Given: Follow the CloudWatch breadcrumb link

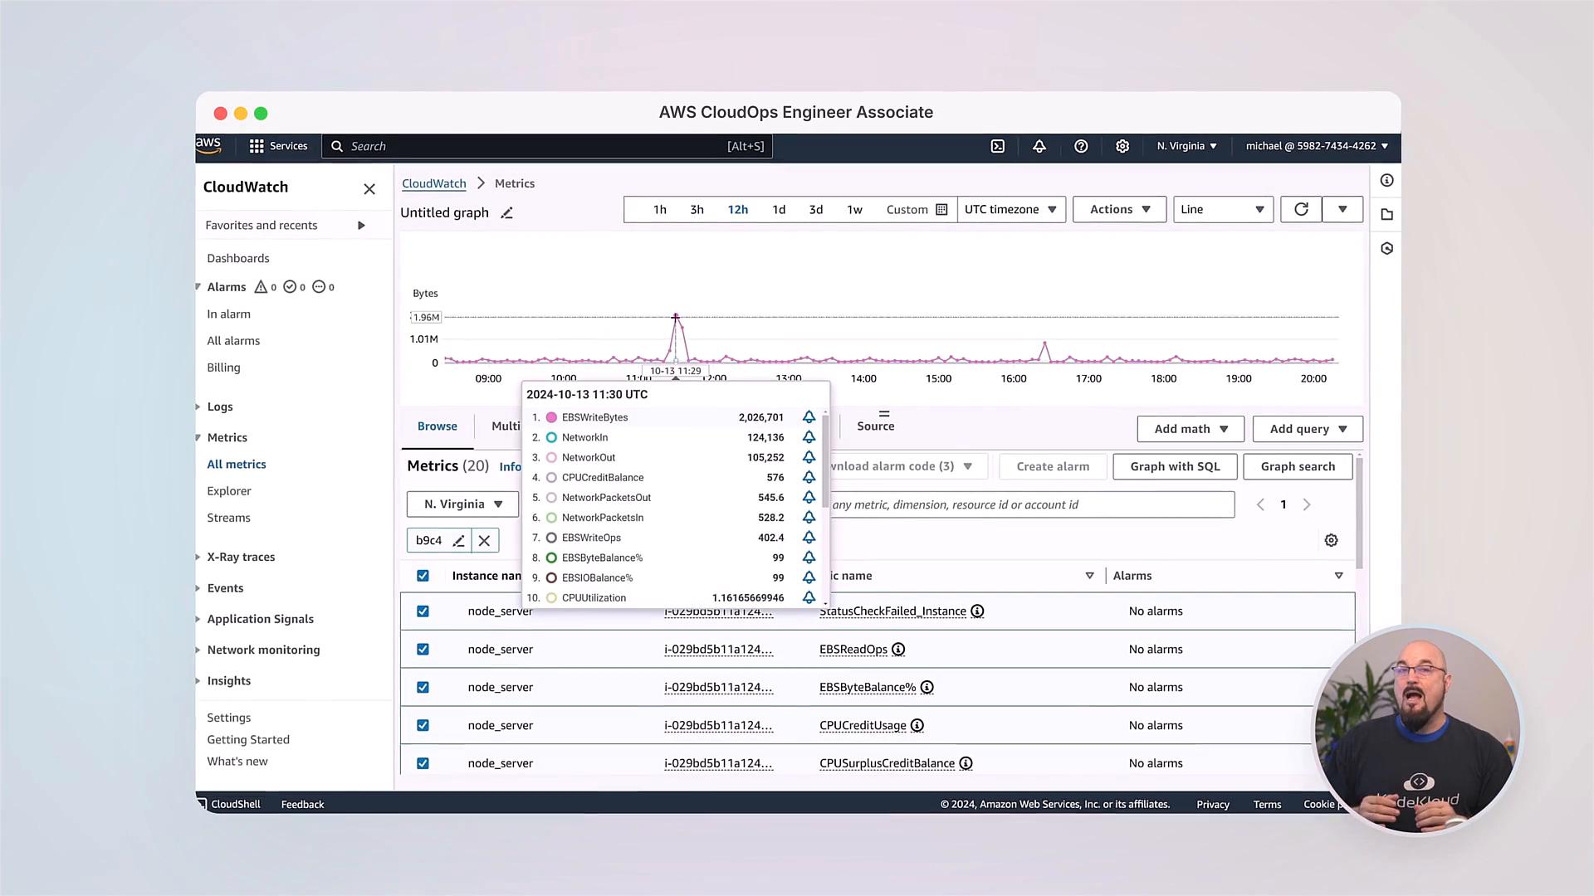Looking at the screenshot, I should pos(434,184).
